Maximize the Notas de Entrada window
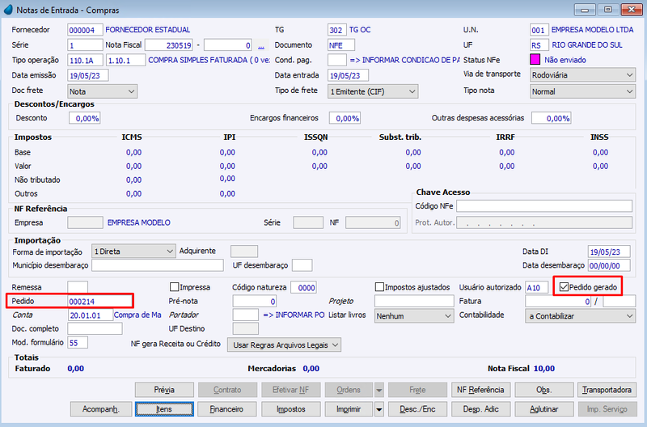This screenshot has height=427, width=647. 608,9
